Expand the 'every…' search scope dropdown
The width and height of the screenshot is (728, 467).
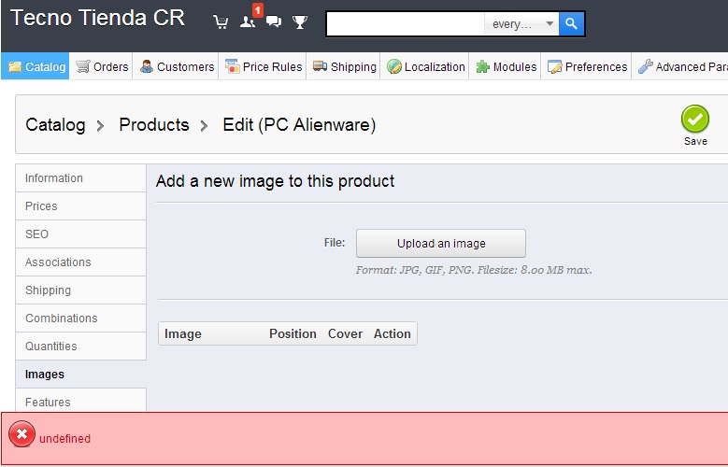point(521,23)
